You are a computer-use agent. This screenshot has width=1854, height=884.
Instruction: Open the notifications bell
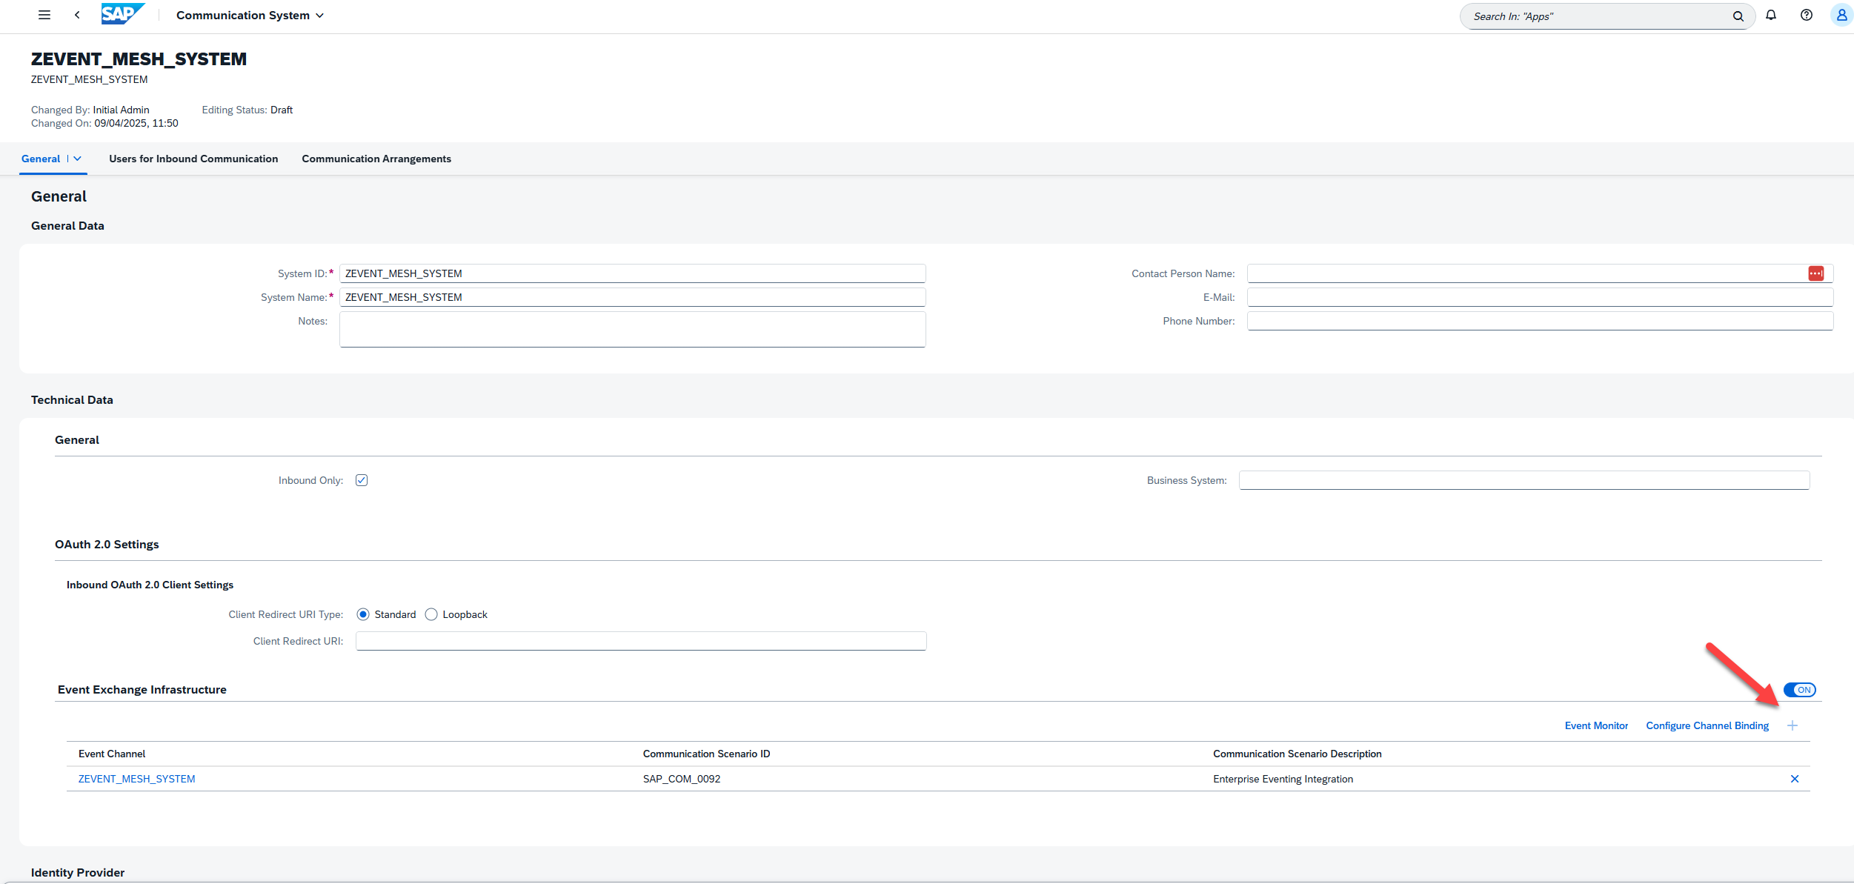[1771, 15]
